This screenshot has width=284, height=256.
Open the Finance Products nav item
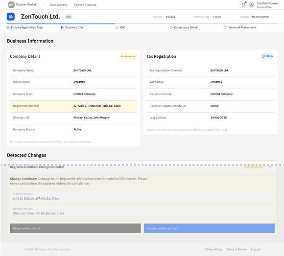[85, 5]
